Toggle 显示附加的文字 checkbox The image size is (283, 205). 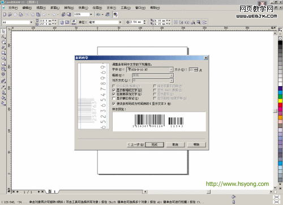click(114, 90)
